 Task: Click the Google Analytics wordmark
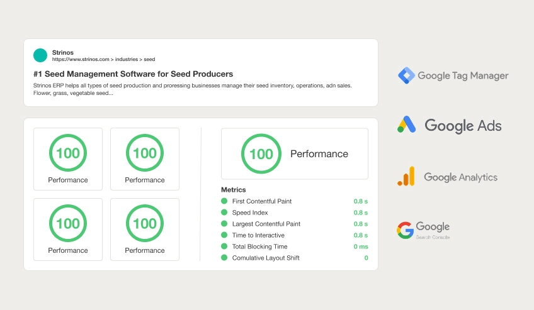coord(460,177)
